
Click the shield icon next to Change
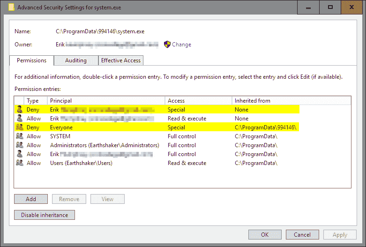point(167,45)
